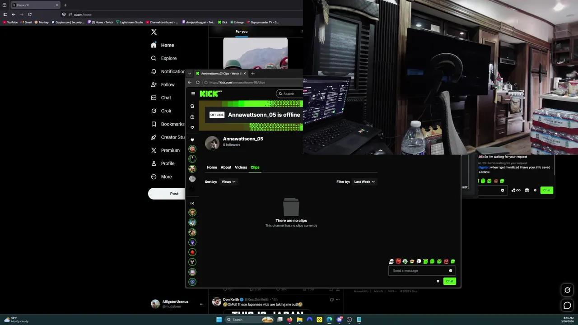Go back in the Kick browser window
This screenshot has height=325, width=578.
point(190,83)
